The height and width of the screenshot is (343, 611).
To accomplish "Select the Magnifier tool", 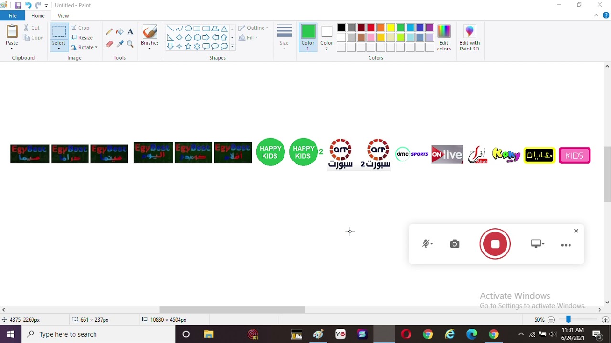I will pos(130,44).
